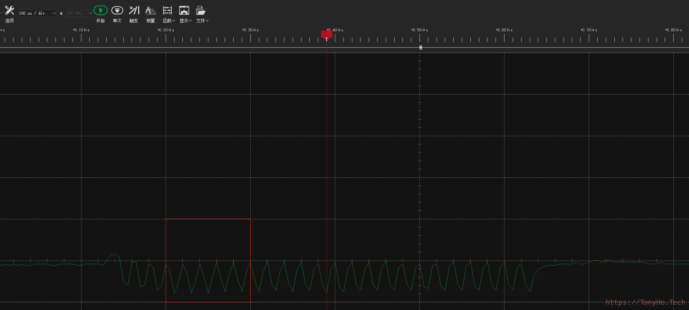Click the red trigger marker on ruler
Screen dimensions: 689x310
[x=326, y=34]
